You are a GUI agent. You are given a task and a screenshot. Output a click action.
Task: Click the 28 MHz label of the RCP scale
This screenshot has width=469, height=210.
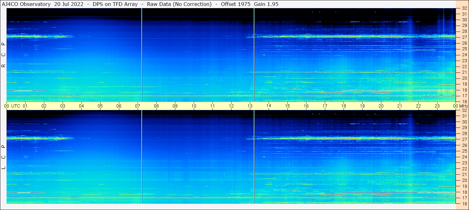click(x=464, y=32)
